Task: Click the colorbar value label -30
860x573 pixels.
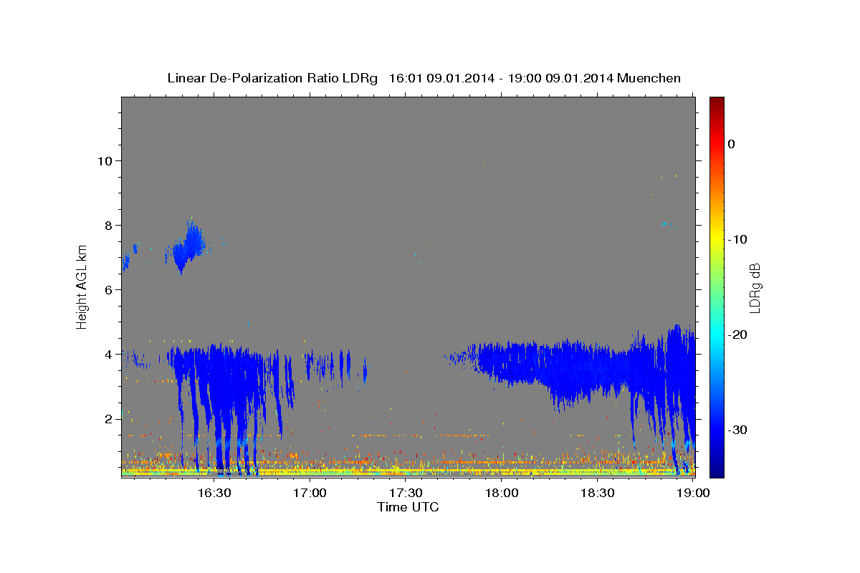Action: [737, 430]
